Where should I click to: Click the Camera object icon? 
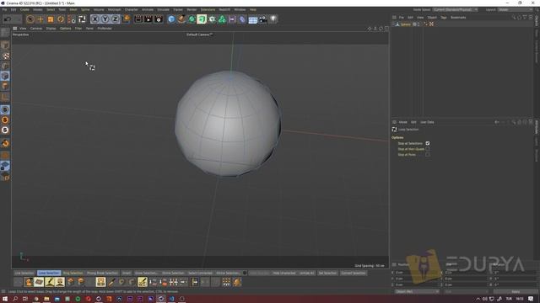263,19
